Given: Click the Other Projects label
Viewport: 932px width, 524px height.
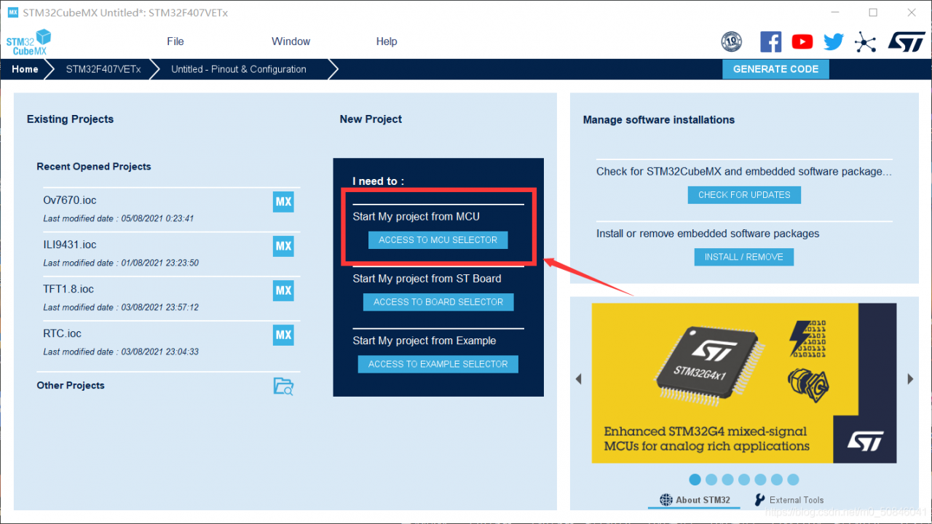Looking at the screenshot, I should [71, 385].
